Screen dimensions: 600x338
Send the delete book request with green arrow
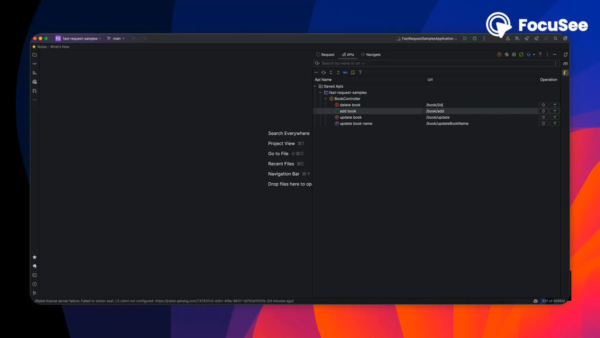click(x=554, y=105)
